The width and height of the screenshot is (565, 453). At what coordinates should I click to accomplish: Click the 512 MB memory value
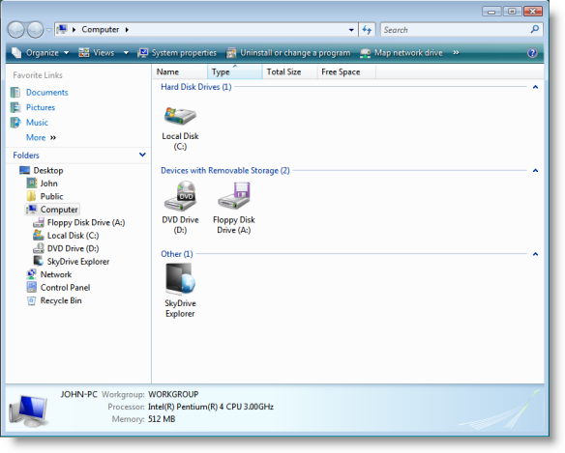pyautogui.click(x=162, y=419)
